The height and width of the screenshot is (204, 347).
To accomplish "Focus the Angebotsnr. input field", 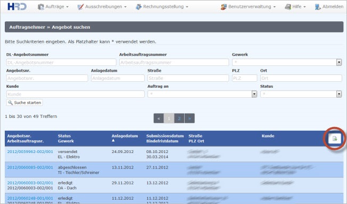I will [47, 78].
